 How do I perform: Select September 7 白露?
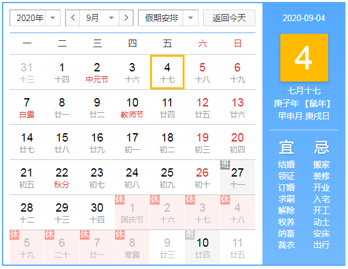coord(27,107)
